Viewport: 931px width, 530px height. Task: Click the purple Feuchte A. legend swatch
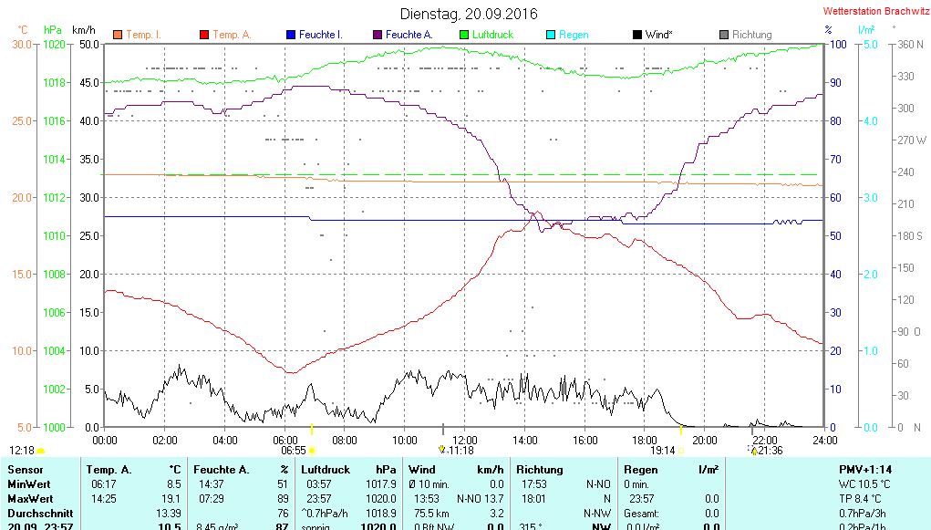click(377, 35)
